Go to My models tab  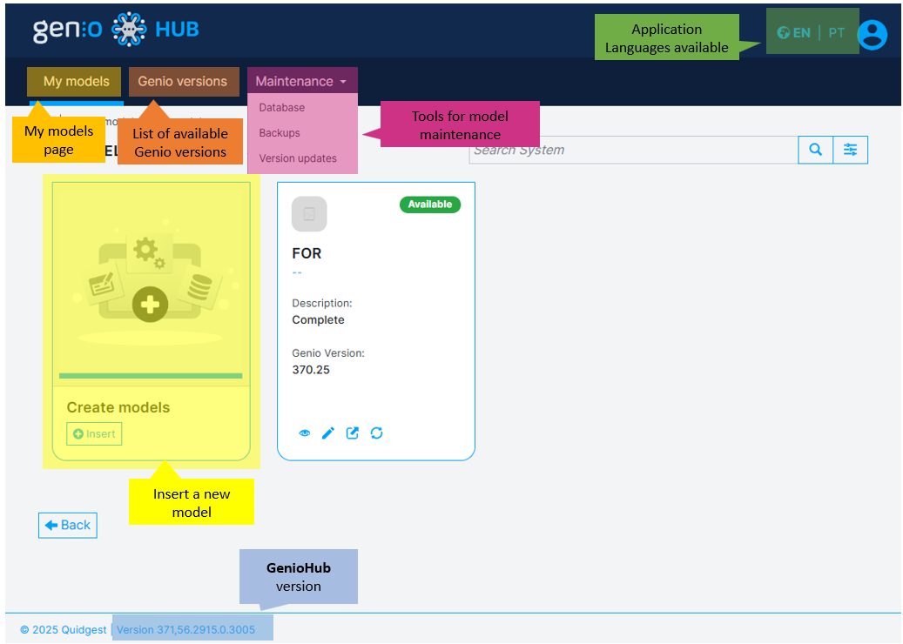[76, 81]
